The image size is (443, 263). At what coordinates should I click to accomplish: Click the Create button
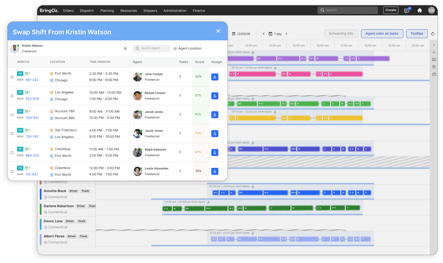(391, 10)
